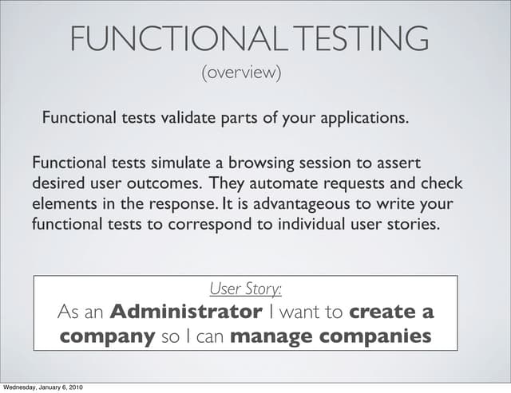The image size is (511, 393).
Task: Click the words 'It is advantageous'
Action: click(x=275, y=203)
